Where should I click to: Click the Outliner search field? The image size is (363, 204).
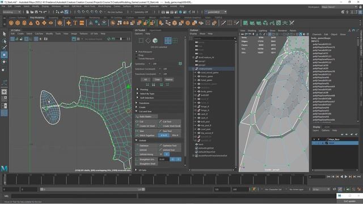[x=214, y=38]
